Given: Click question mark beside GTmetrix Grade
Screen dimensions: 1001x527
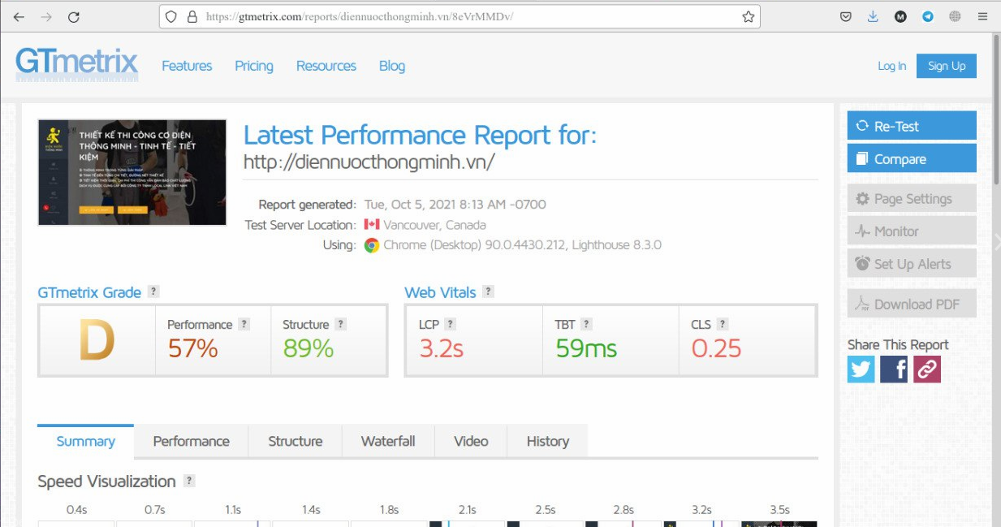Looking at the screenshot, I should [153, 292].
